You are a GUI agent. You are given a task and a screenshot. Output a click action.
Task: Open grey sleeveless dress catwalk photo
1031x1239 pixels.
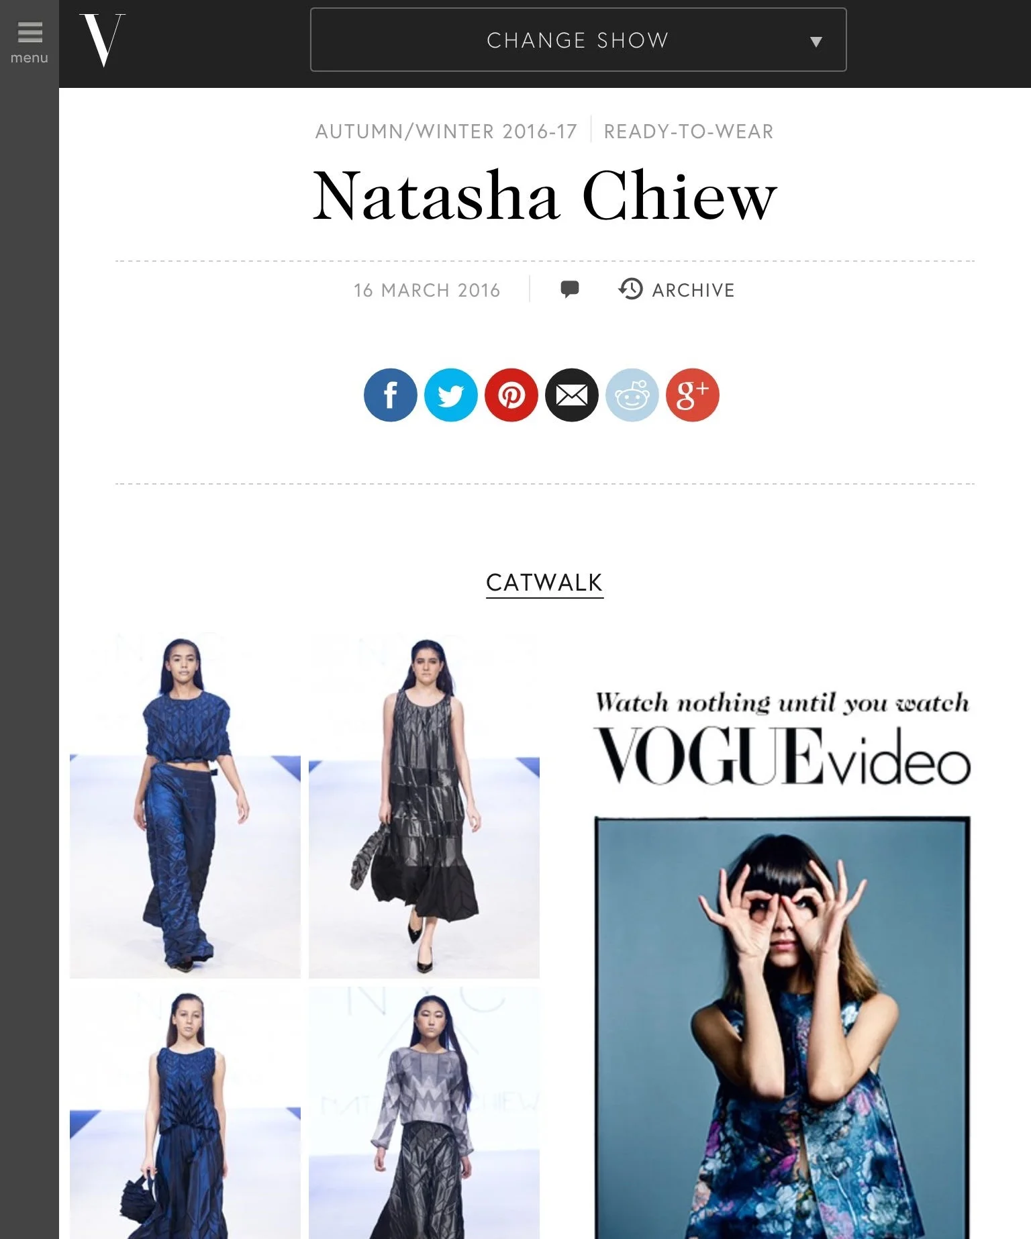424,804
